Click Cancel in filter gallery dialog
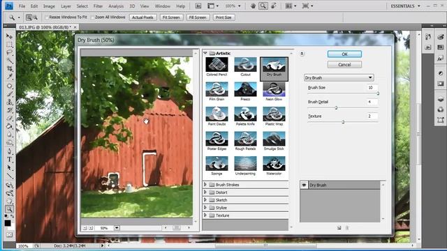Screen dimensions: 447x251 tap(344, 65)
